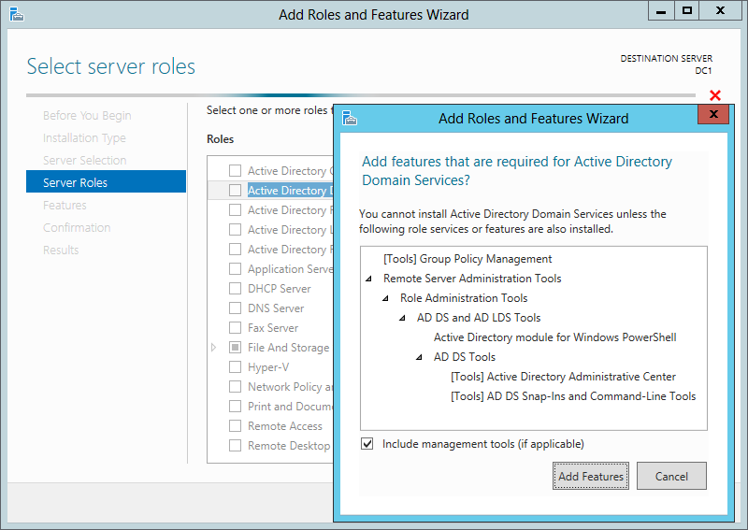The width and height of the screenshot is (748, 530).
Task: Open the Server Selection step
Action: (84, 160)
